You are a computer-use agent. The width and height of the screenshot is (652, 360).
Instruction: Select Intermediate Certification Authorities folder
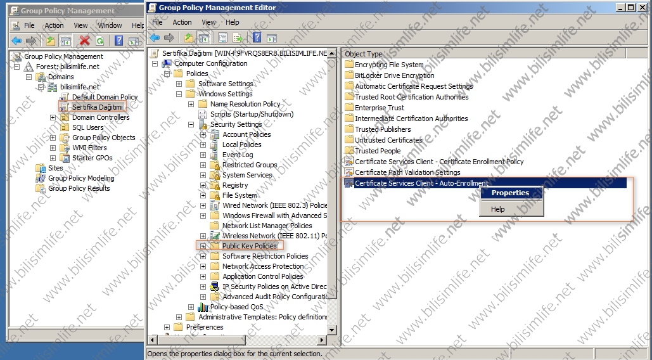tap(406, 119)
